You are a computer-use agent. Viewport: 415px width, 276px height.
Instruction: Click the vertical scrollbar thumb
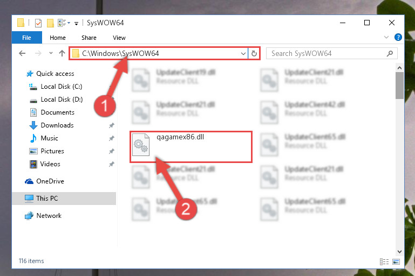click(399, 86)
